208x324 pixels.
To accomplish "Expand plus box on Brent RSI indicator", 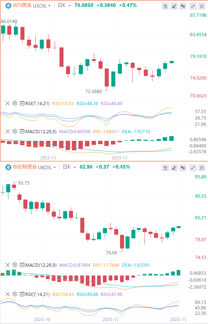I will point(22,294).
